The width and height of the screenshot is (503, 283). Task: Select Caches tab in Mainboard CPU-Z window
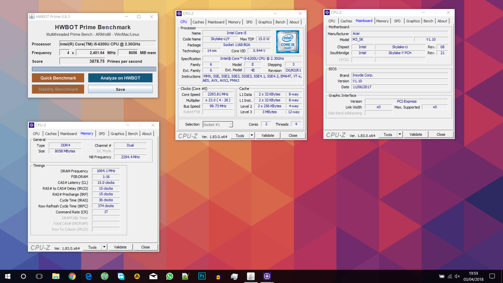coord(346,21)
